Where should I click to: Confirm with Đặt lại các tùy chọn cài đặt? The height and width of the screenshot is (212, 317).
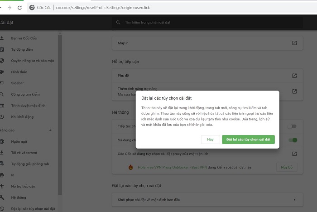(248, 140)
